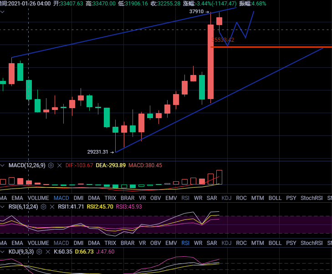The image size is (332, 274).
Task: Click the K:60.35 value
Action: (x=63, y=252)
